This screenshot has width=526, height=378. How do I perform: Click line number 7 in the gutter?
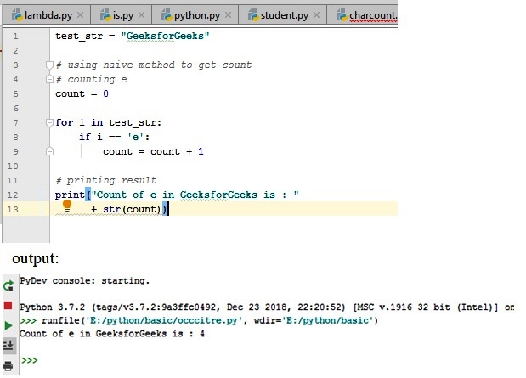[15, 123]
